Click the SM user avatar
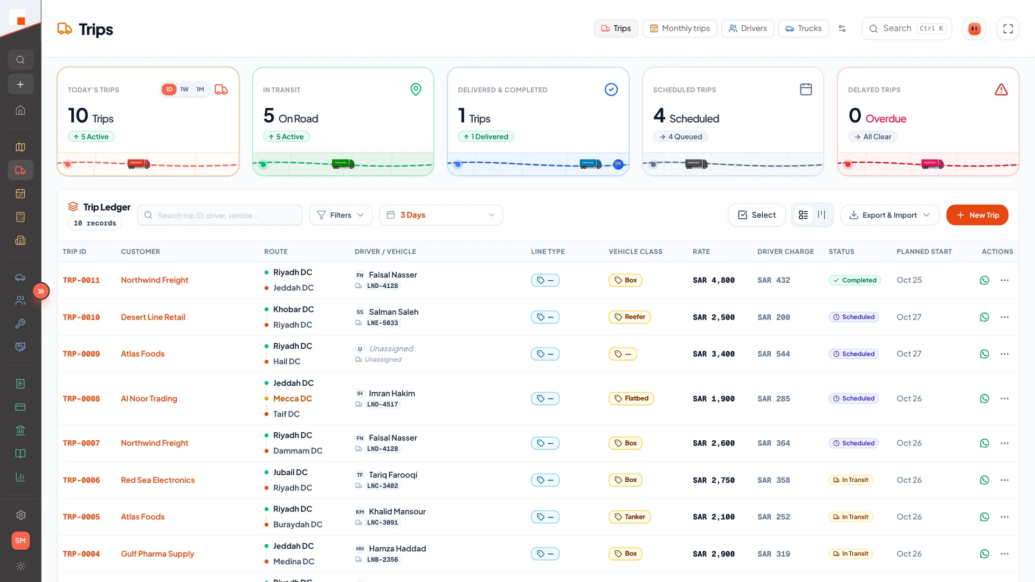1035x582 pixels. point(20,541)
